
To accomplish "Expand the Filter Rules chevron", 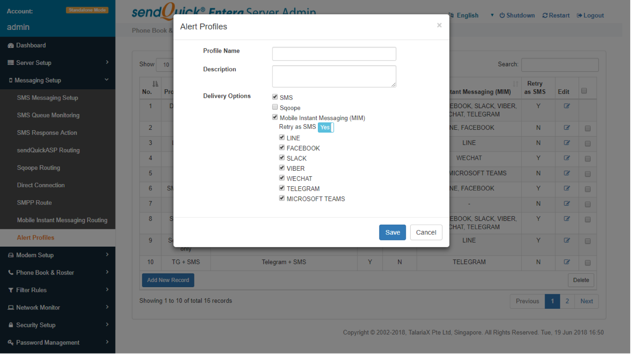I will coord(107,290).
